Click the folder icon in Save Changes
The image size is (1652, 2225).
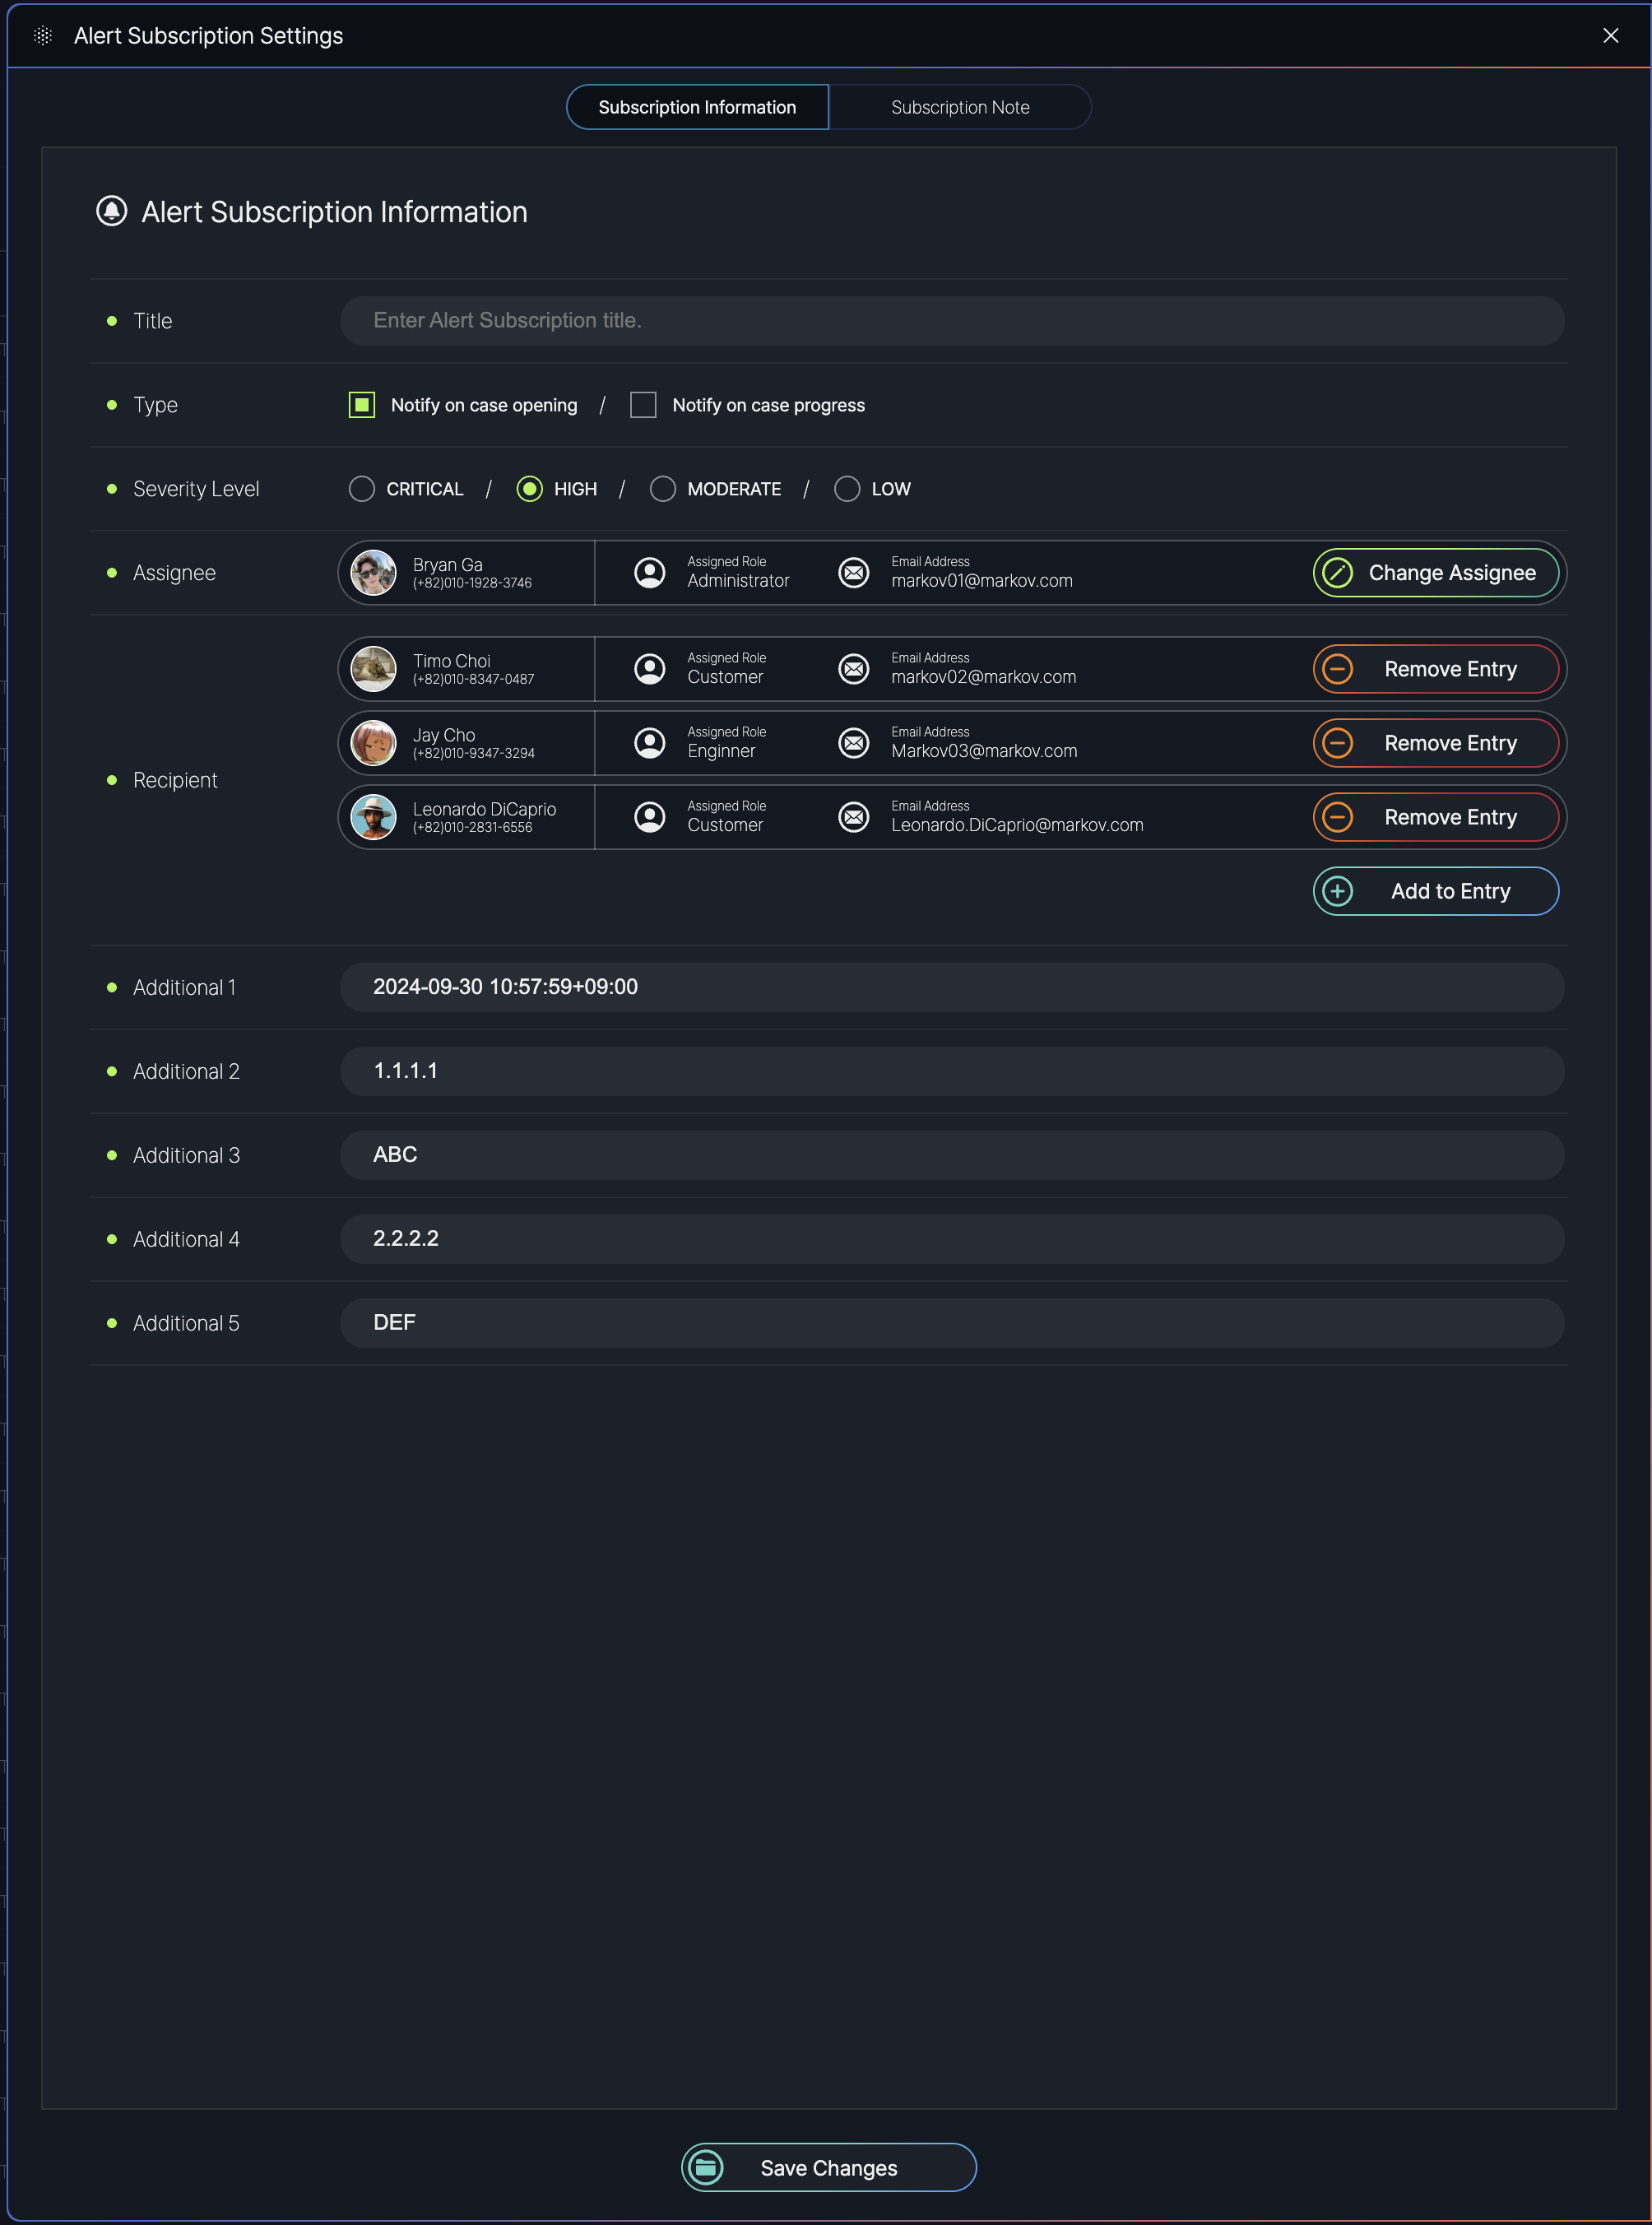point(706,2167)
